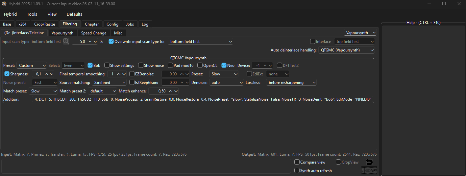Viewport: 466px width, 176px height.
Task: Enable the OpenCL checkbox
Action: 200,66
